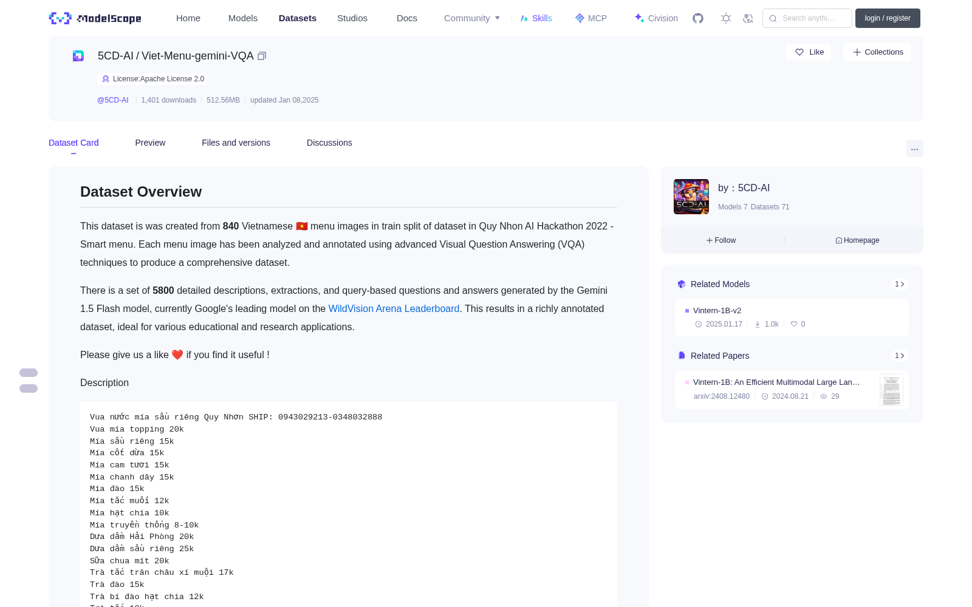Switch to the Discussions tab

tap(329, 143)
